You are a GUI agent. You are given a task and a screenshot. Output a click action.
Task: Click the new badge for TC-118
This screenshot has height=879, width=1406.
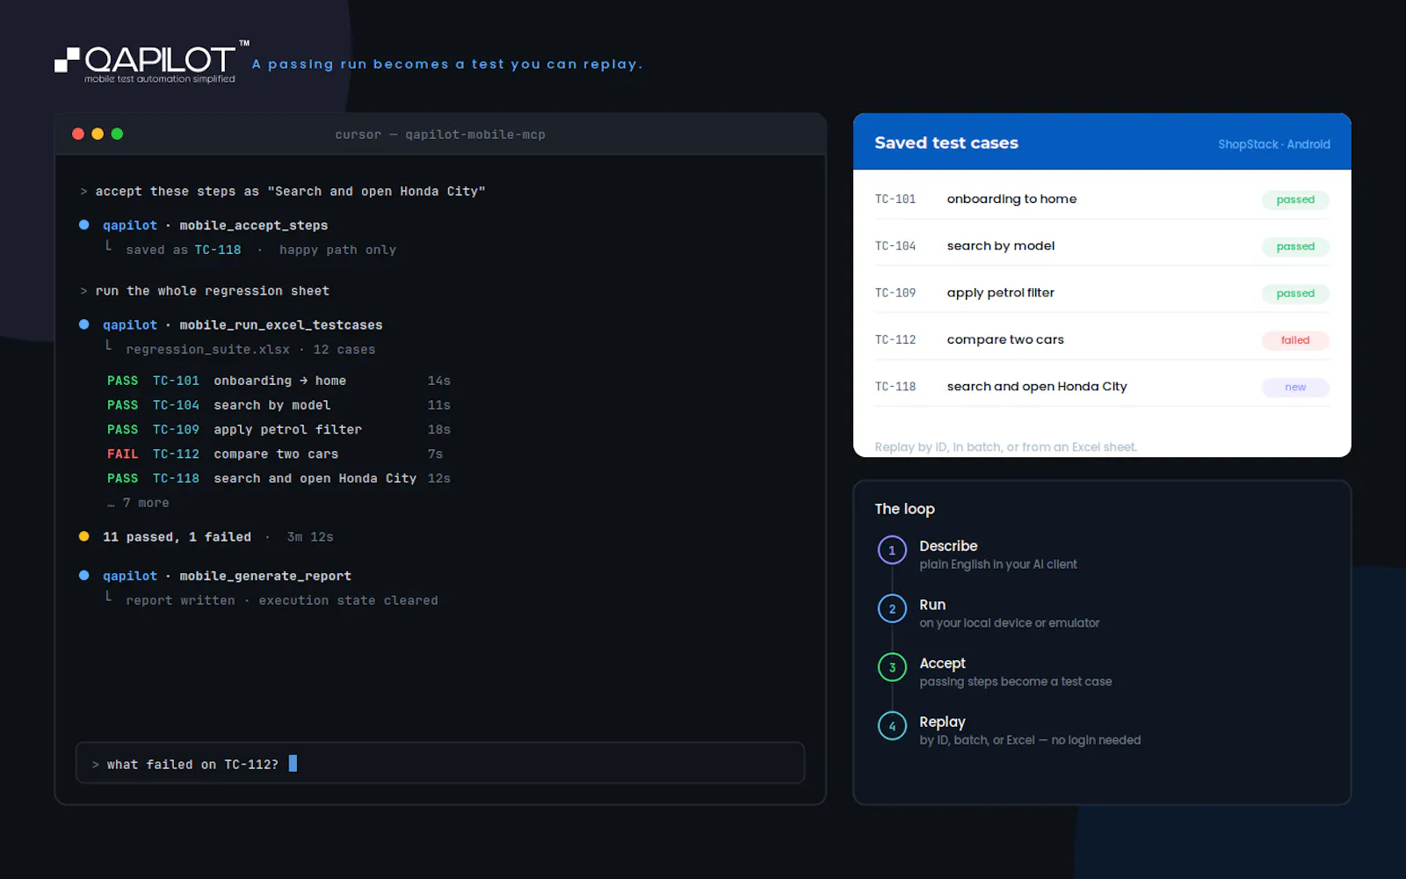(x=1295, y=388)
